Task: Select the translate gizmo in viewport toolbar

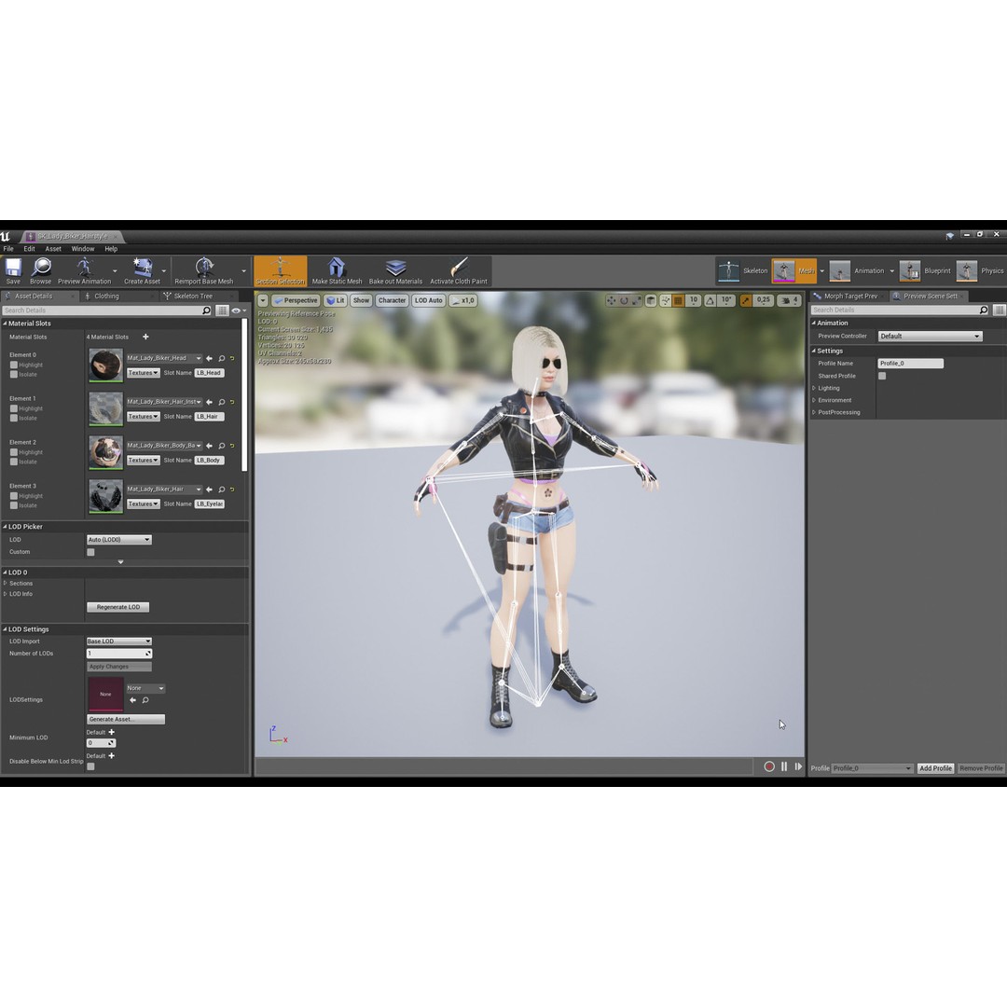Action: (611, 300)
